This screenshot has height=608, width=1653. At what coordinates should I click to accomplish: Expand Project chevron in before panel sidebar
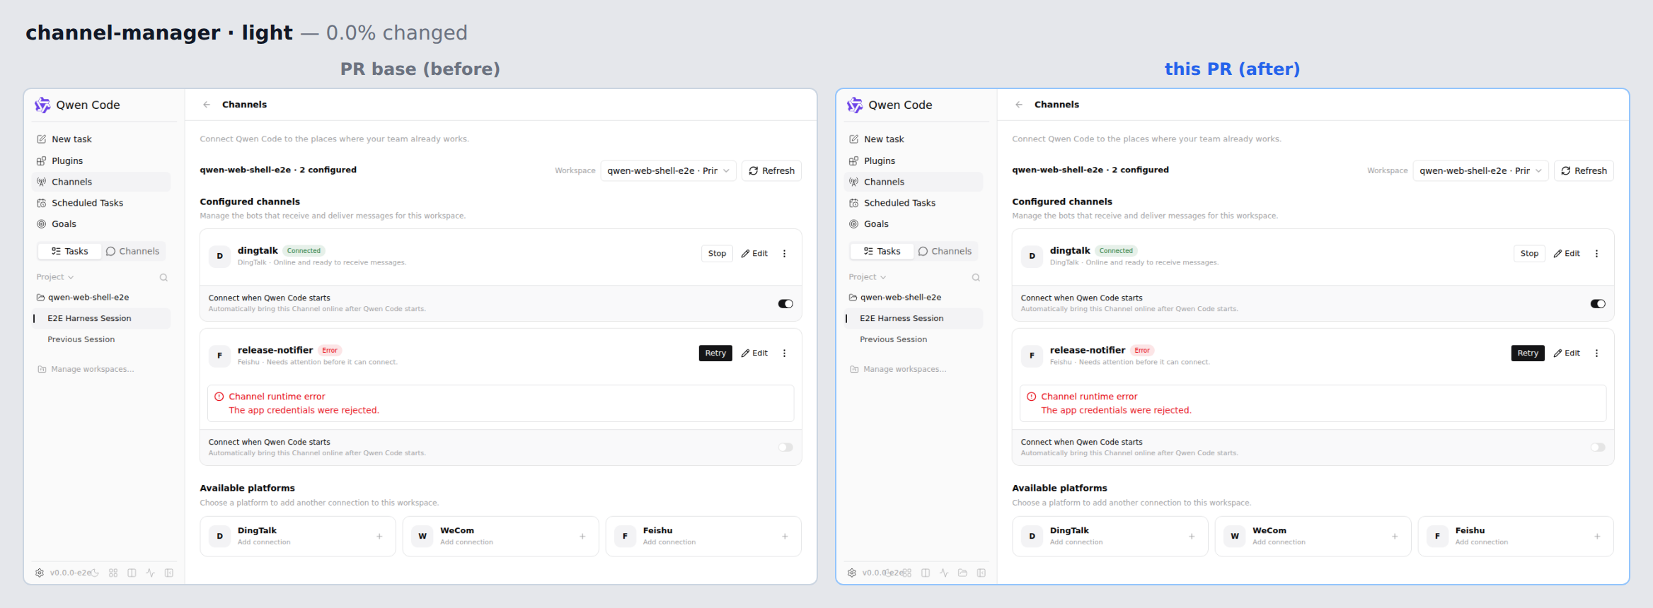pos(71,277)
